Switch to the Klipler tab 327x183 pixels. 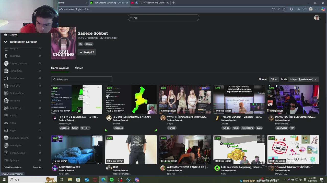click(79, 68)
